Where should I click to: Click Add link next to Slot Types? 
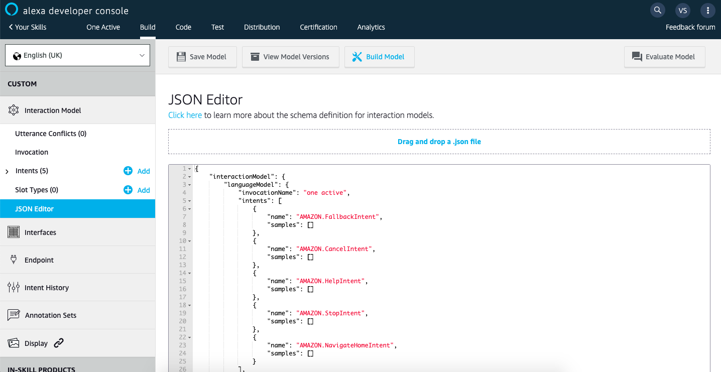[144, 190]
